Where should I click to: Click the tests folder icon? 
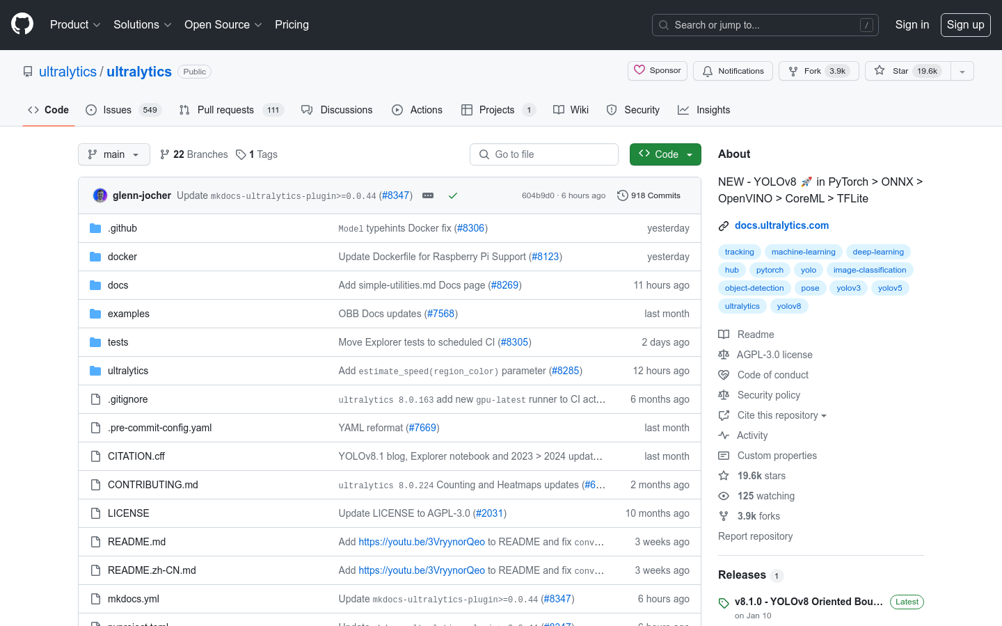(95, 342)
